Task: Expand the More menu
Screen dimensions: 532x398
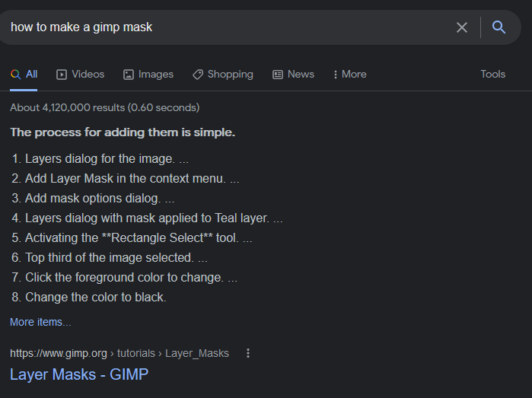Action: point(350,75)
